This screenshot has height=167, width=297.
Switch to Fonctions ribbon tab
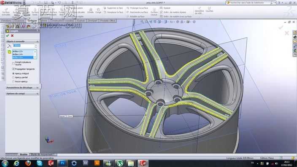6,21
